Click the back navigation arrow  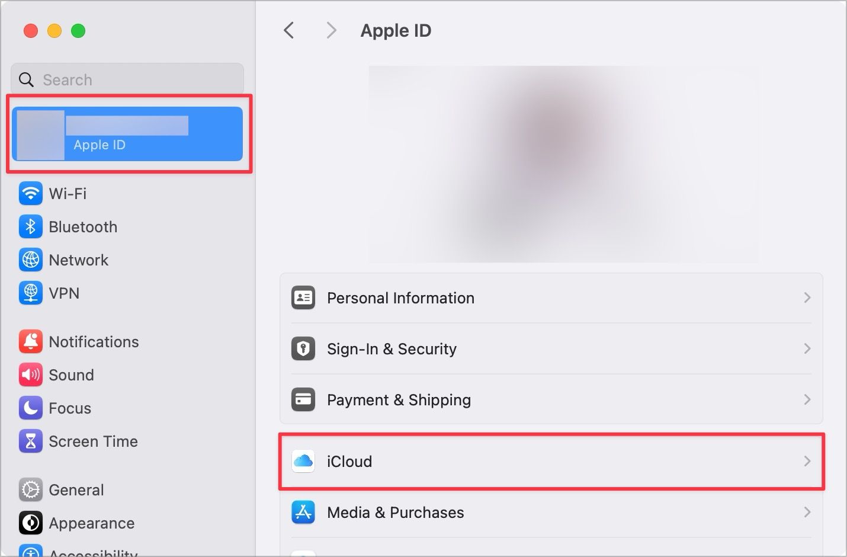point(288,30)
